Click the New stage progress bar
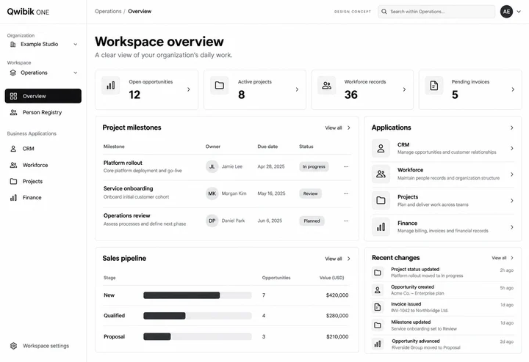Screen dimensions: 529x362 [198, 295]
